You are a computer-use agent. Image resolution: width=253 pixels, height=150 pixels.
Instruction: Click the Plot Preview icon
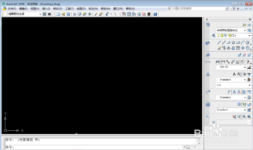[x=79, y=14]
